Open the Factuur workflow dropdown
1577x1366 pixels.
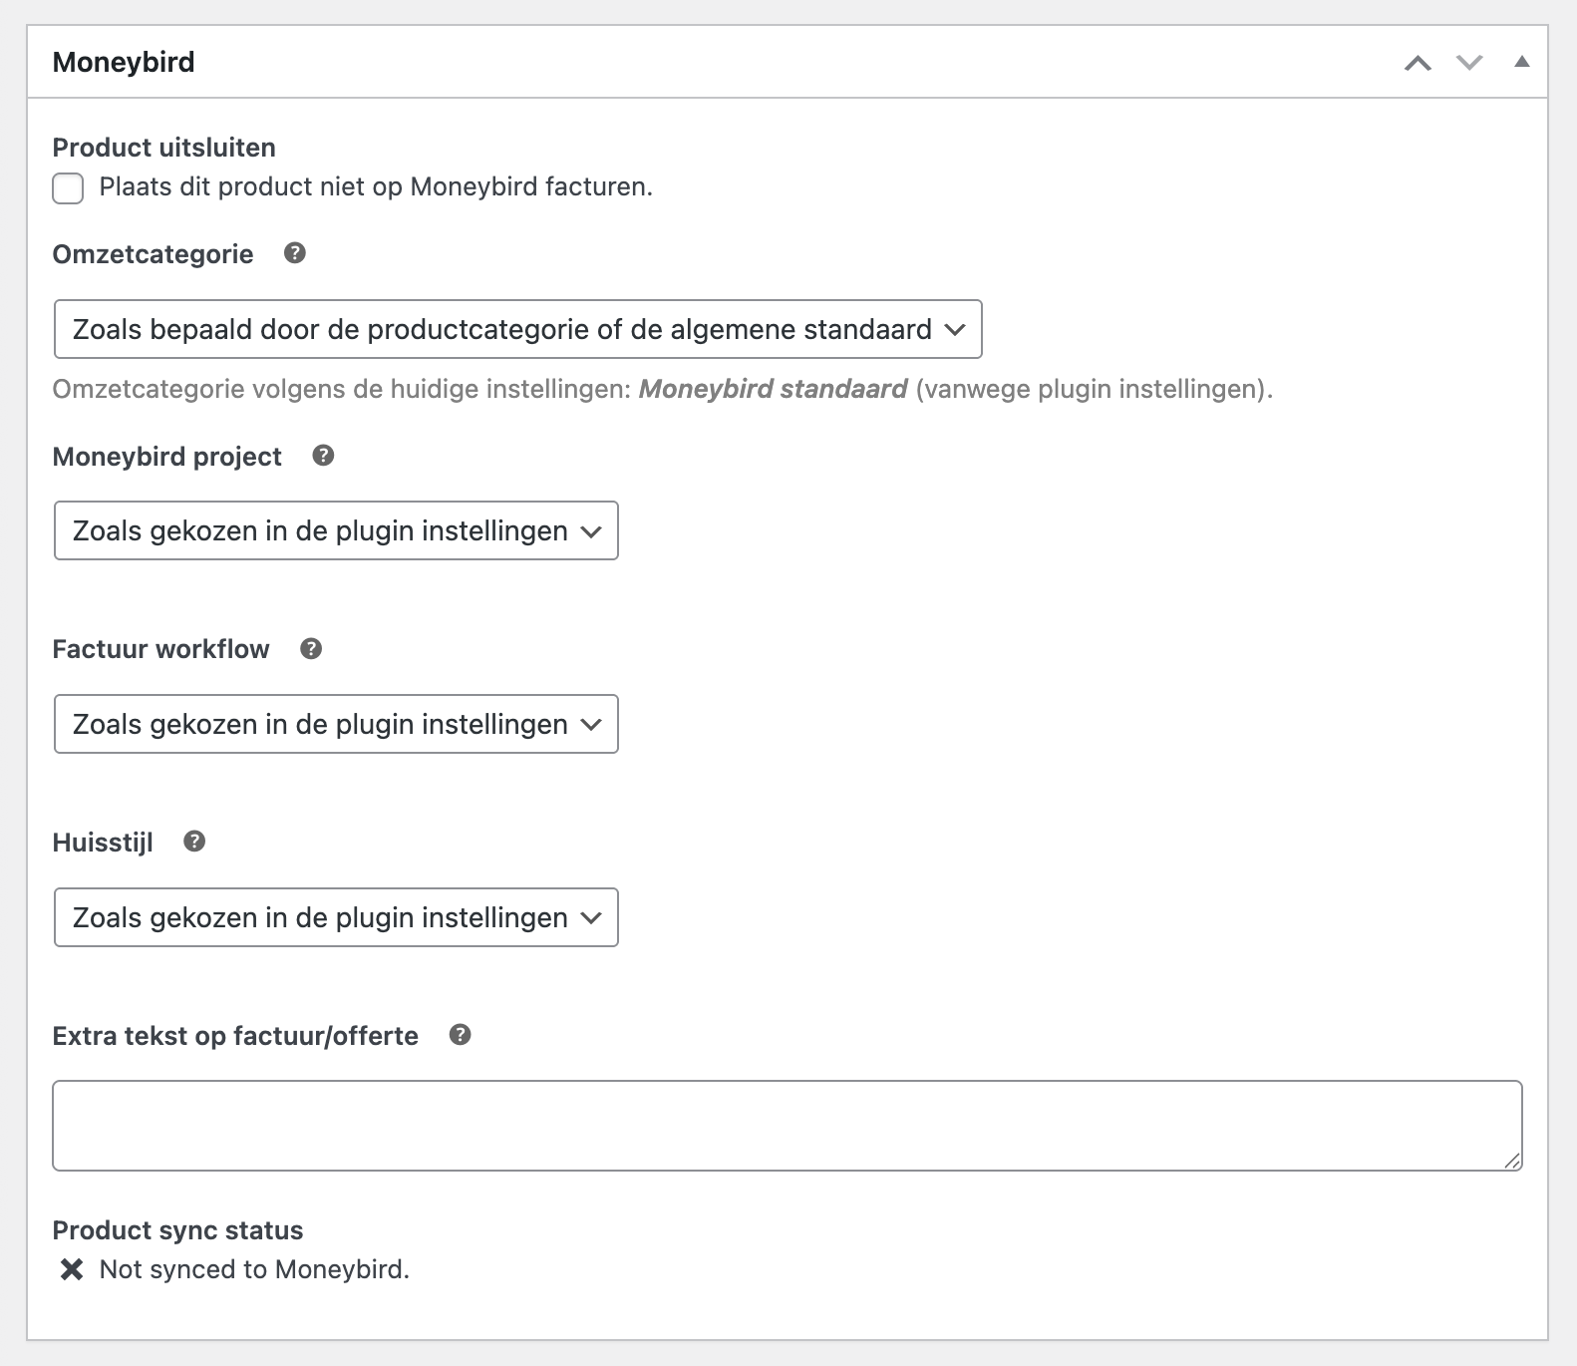pyautogui.click(x=336, y=724)
